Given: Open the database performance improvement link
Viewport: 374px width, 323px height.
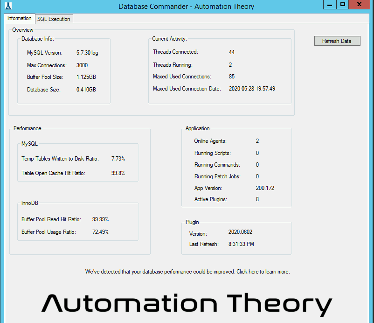Looking at the screenshot, I should 187,272.
